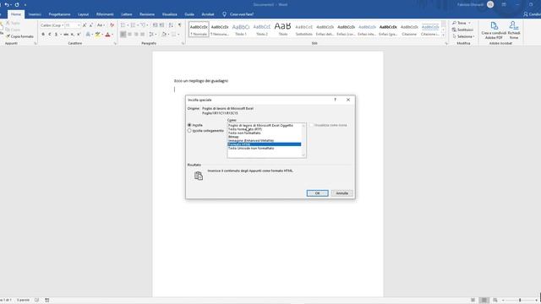
Task: Center align the text
Action: [129, 35]
